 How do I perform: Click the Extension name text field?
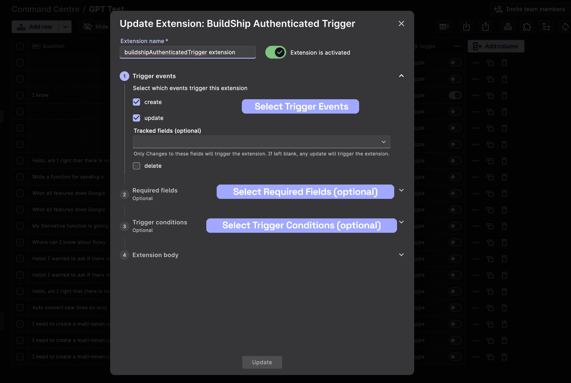[x=188, y=52]
